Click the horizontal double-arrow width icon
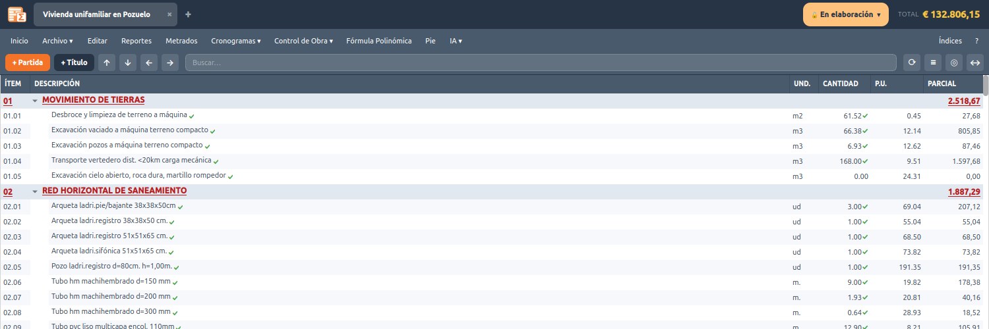989x329 pixels. 975,63
